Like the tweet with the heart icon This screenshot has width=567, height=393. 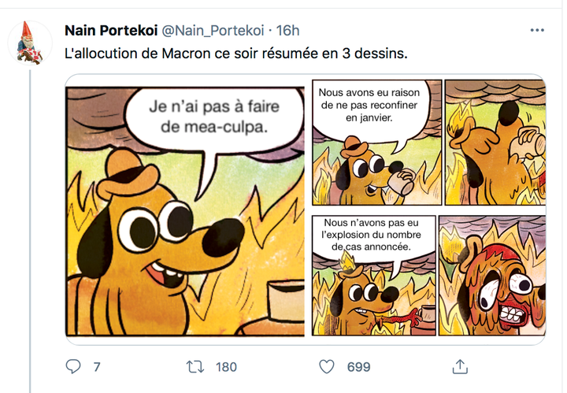(x=327, y=367)
